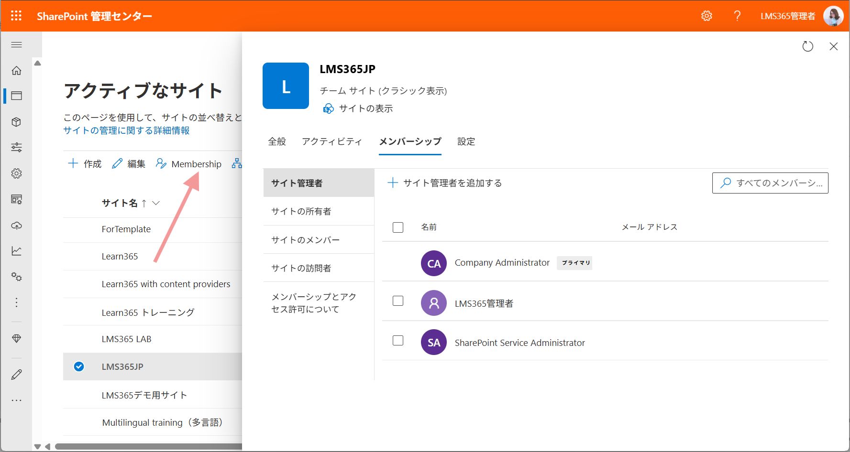Open the サイト名 column dropdown chevron
Image resolution: width=850 pixels, height=452 pixels.
[x=156, y=203]
